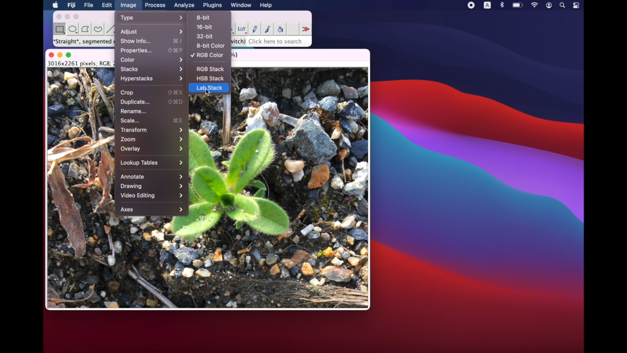Toggle the checked RGB Color type
627x353 pixels.
pyautogui.click(x=210, y=55)
